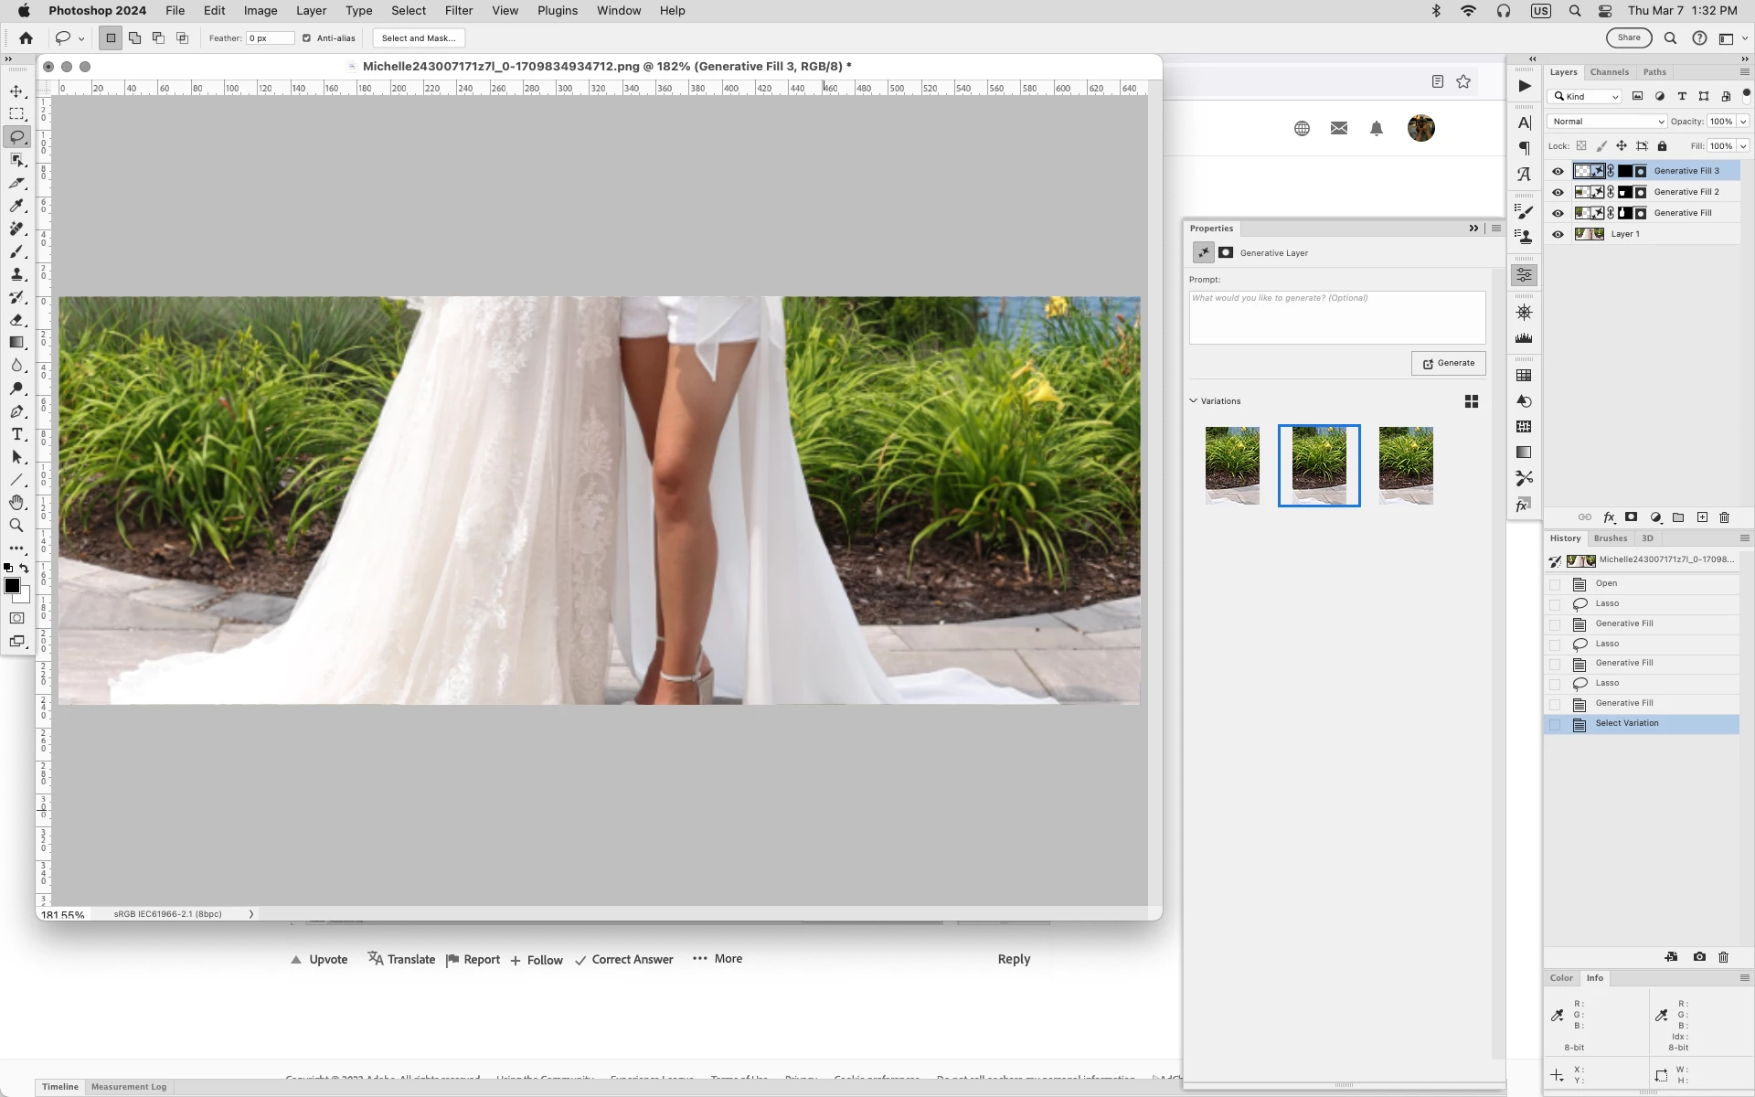The image size is (1755, 1097).
Task: Open the Normal blend mode dropdown
Action: [x=1606, y=122]
